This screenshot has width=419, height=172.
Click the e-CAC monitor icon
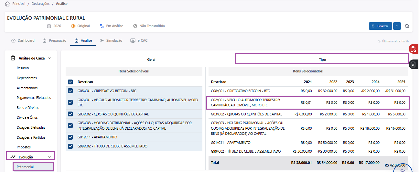click(x=133, y=41)
